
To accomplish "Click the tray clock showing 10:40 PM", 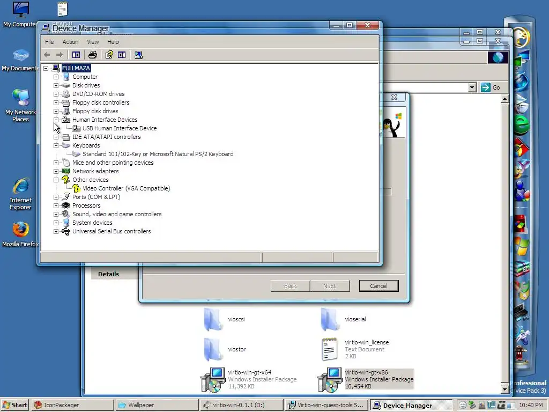I will point(531,405).
